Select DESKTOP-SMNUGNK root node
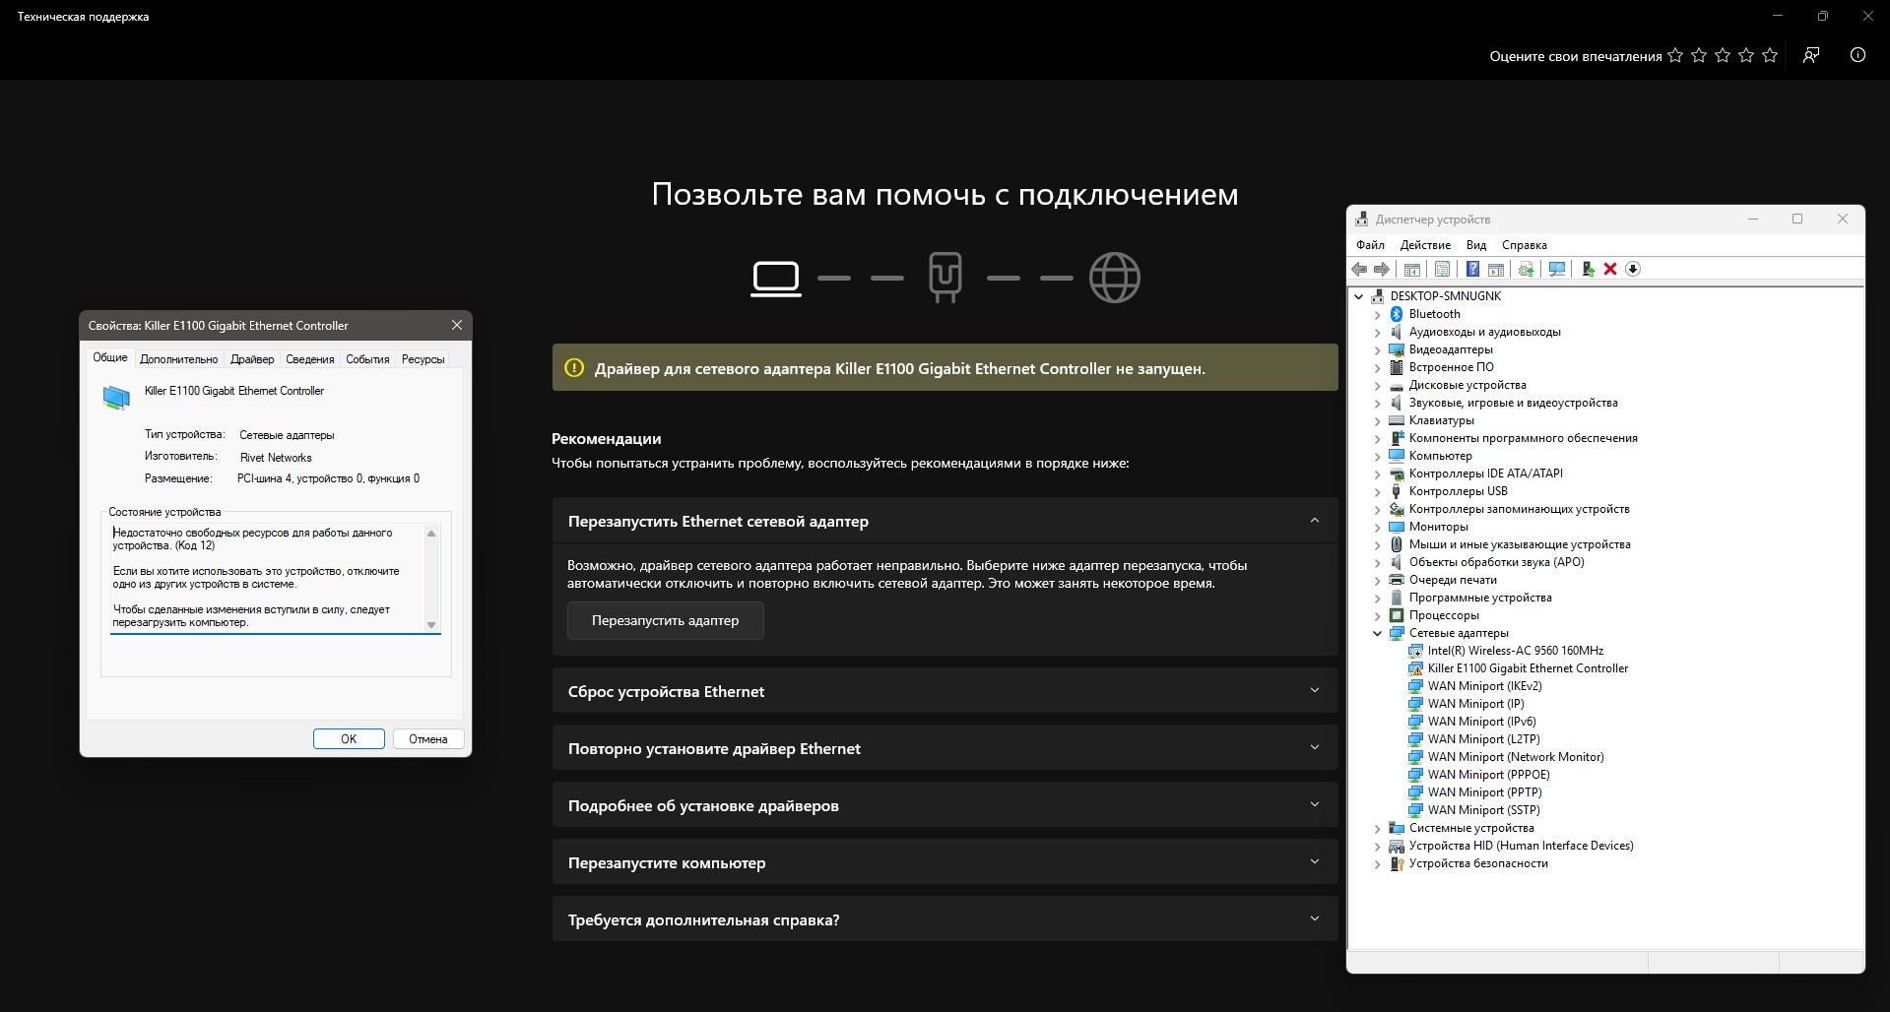This screenshot has height=1012, width=1890. click(x=1445, y=296)
